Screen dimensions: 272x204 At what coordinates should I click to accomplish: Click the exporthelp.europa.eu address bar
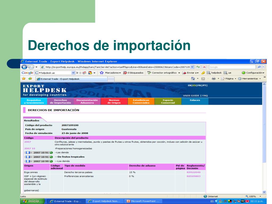click(x=116, y=67)
